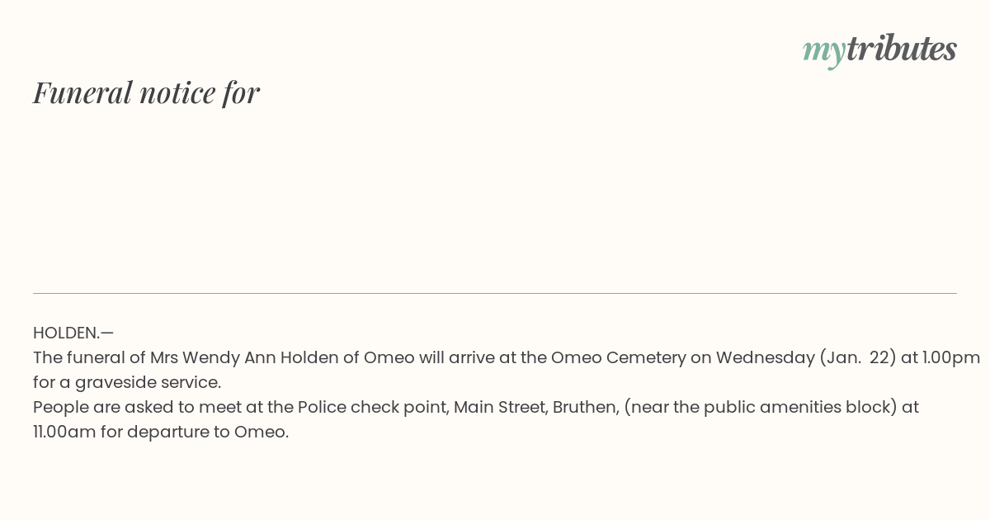990x520 pixels.
Task: Click the HOLDEN.— surname line
Action: click(x=73, y=333)
